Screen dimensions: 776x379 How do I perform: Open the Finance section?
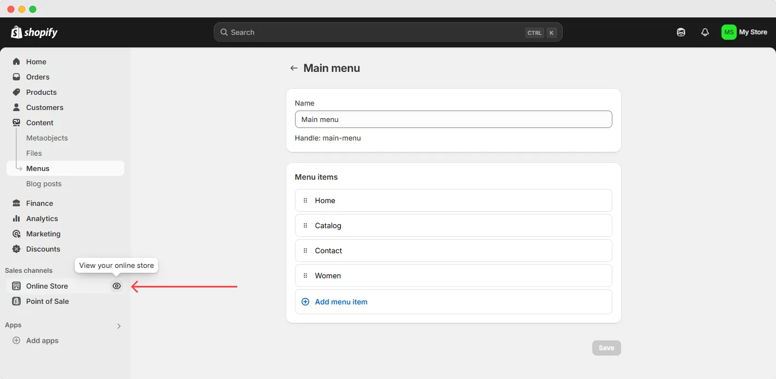(39, 203)
